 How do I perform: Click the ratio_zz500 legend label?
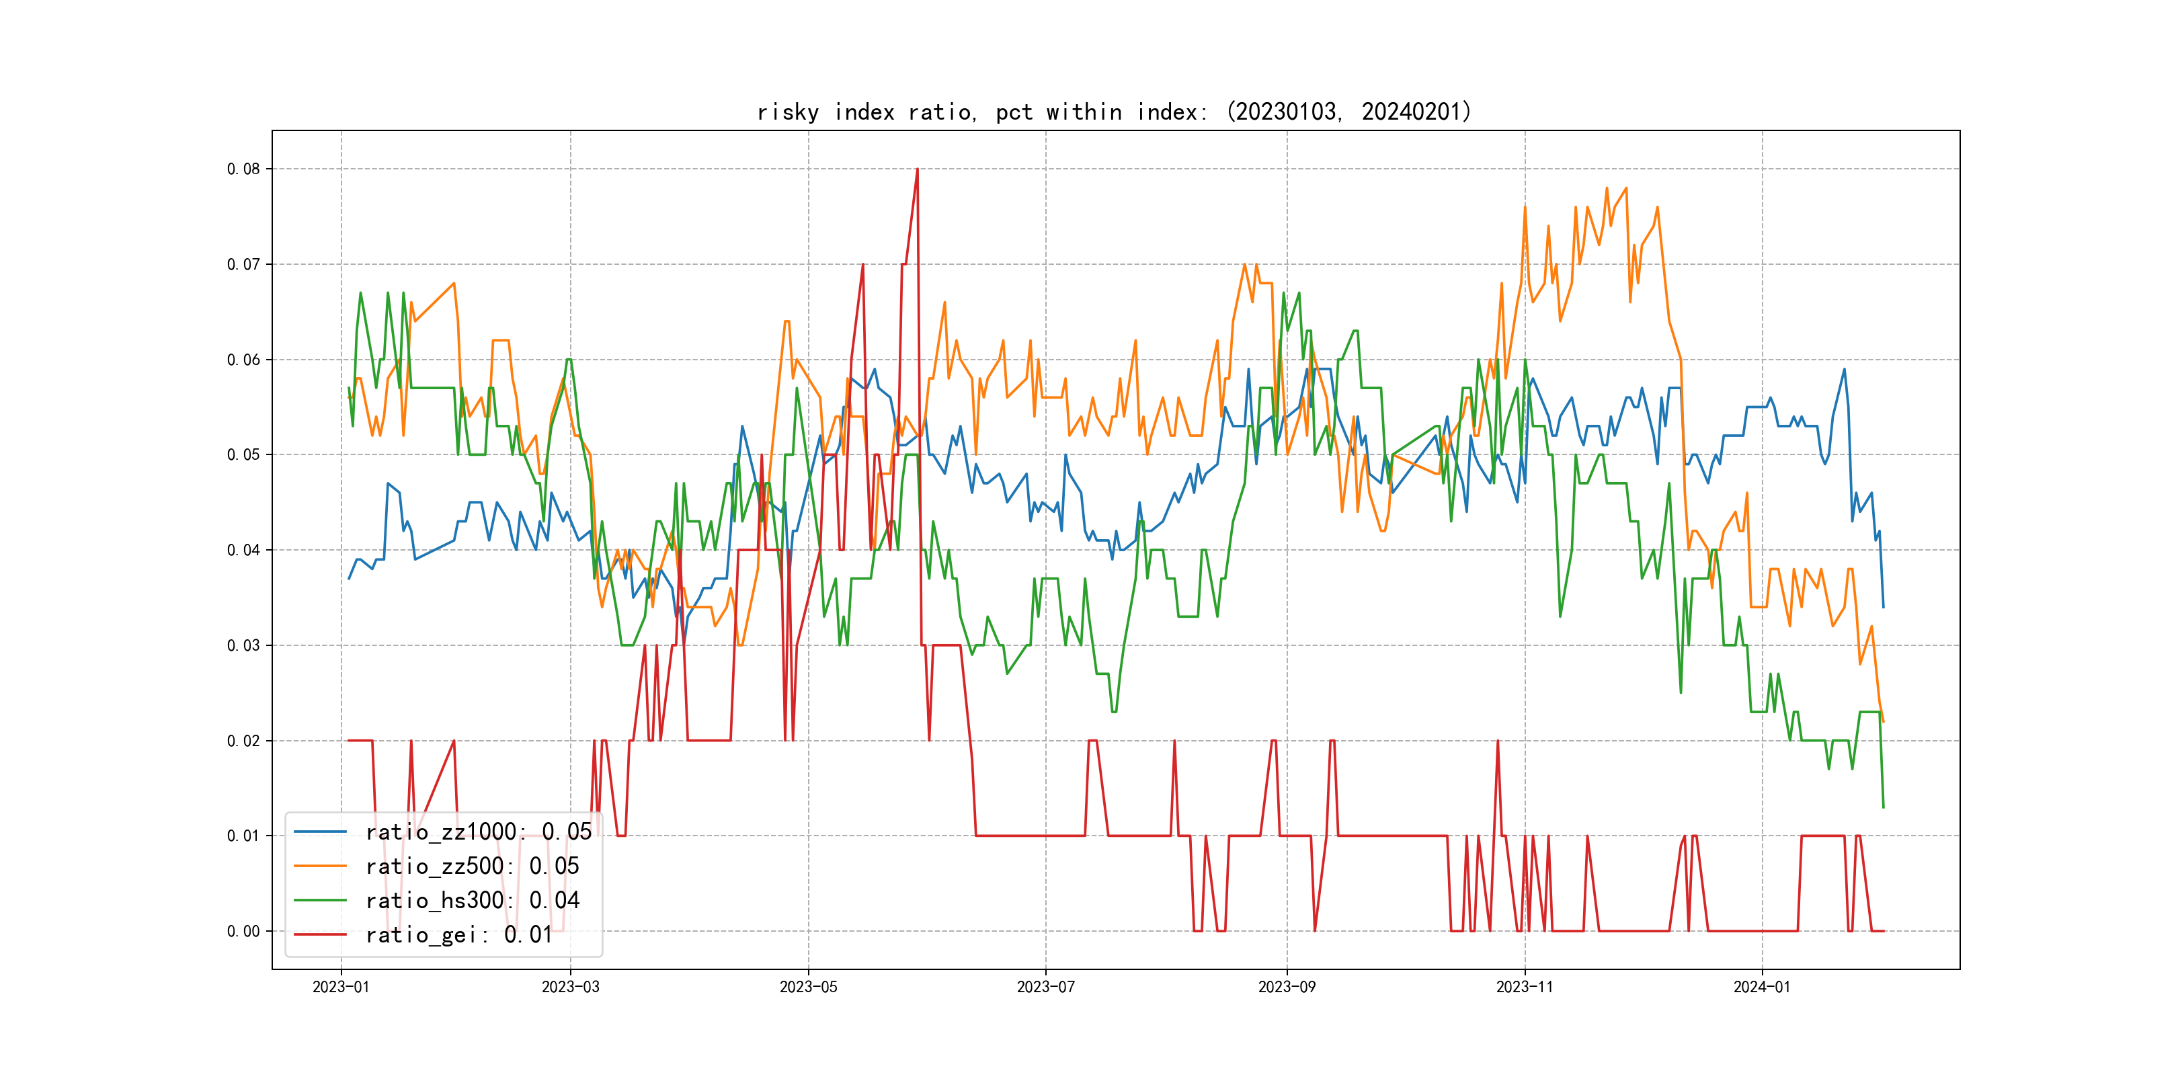coord(472,866)
